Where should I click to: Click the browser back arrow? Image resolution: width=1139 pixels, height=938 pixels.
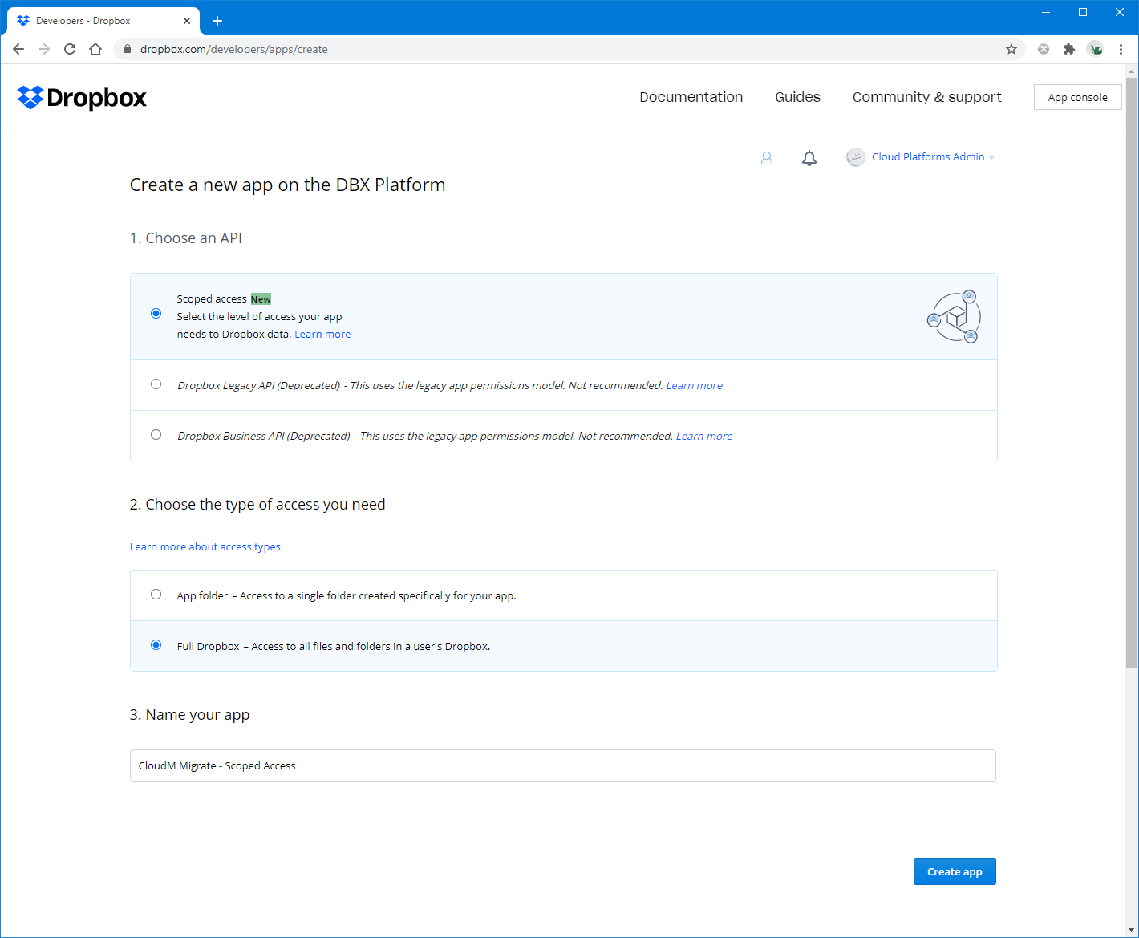(18, 49)
